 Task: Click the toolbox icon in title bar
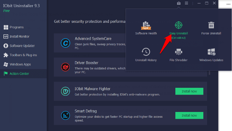(179, 3)
